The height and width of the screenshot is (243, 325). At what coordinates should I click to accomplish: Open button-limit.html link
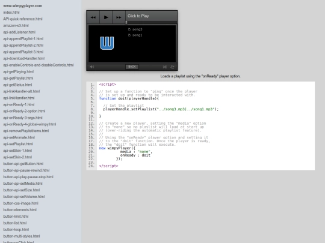click(x=16, y=217)
